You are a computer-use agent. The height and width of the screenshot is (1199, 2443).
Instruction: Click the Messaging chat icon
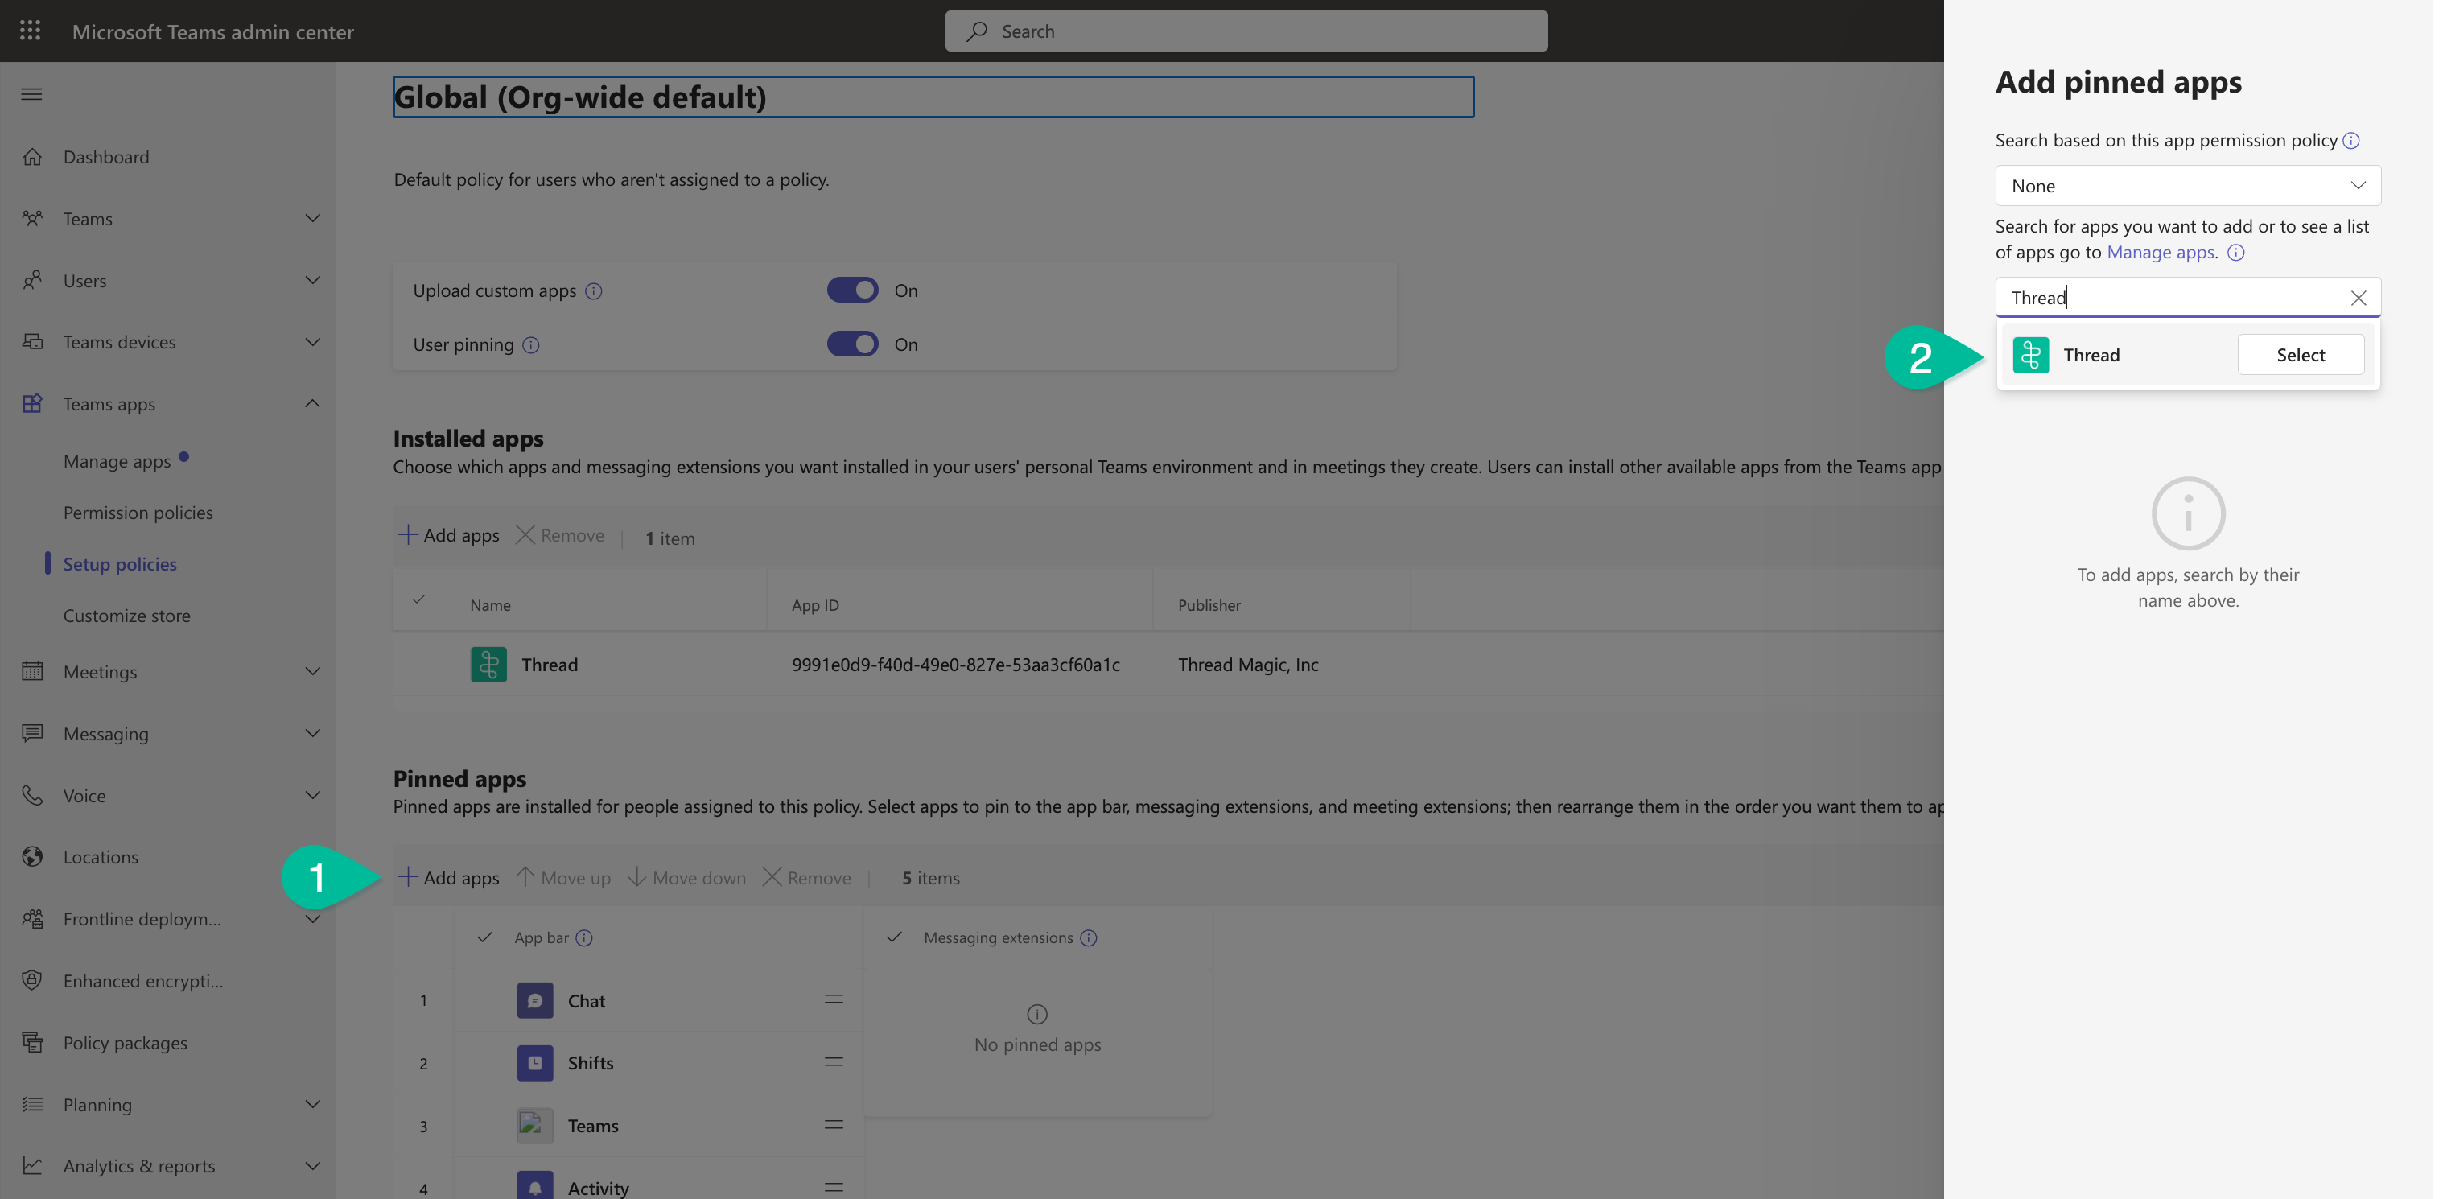pyautogui.click(x=32, y=733)
